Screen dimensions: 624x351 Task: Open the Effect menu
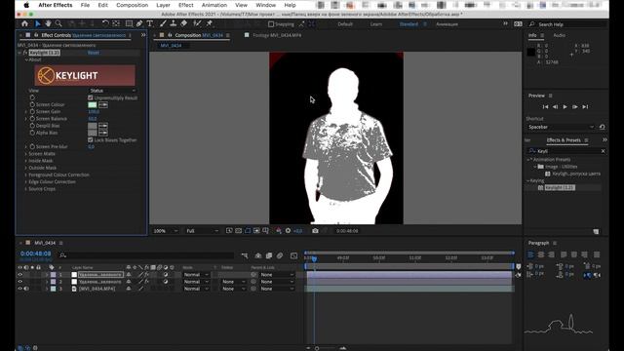[x=186, y=5]
